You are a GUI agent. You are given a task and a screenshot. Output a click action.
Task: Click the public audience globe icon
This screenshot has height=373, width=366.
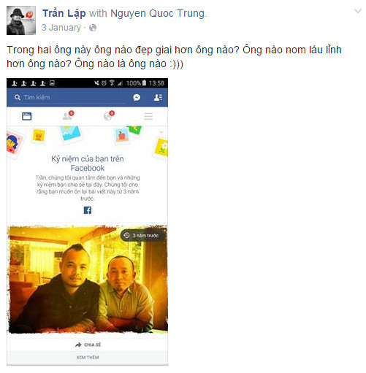(93, 28)
